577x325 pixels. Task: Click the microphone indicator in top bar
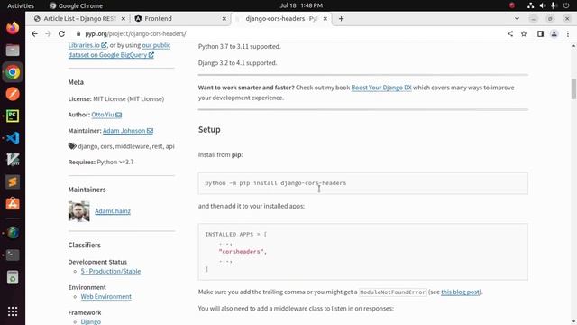coord(554,5)
